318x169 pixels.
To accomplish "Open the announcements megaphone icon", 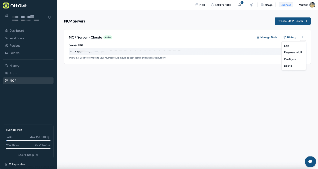I will point(252,5).
